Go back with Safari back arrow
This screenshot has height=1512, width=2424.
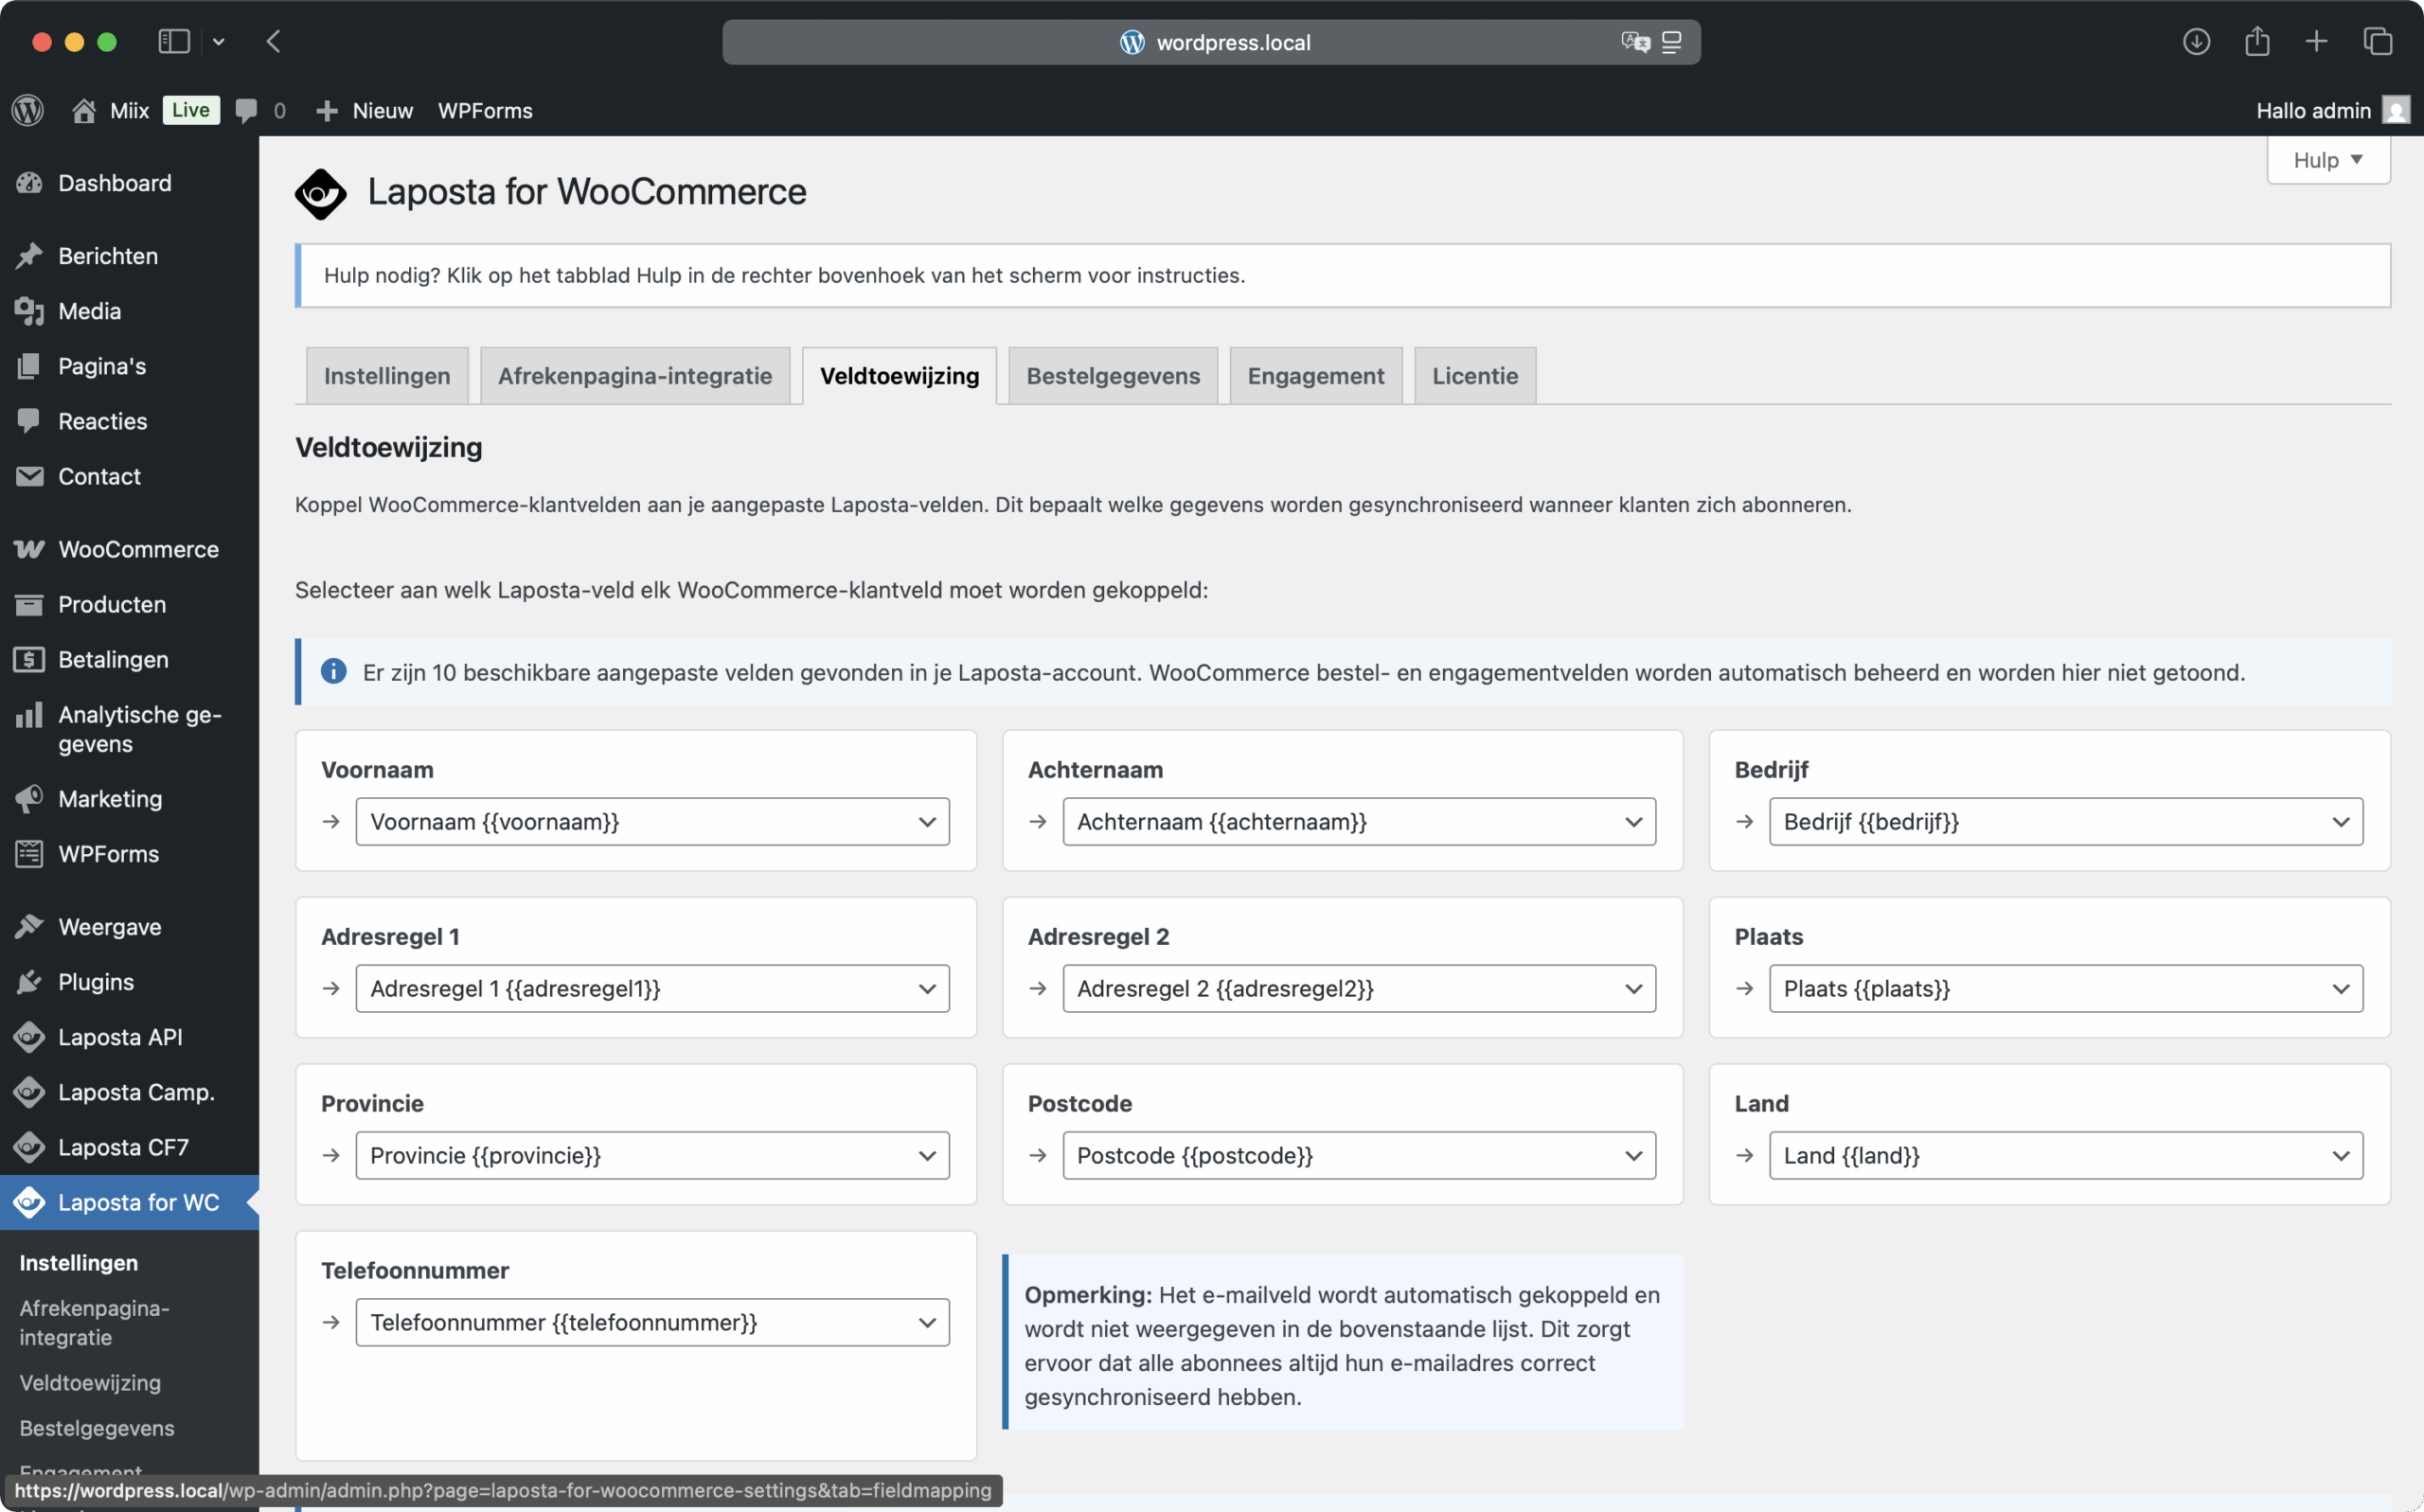pos(273,41)
